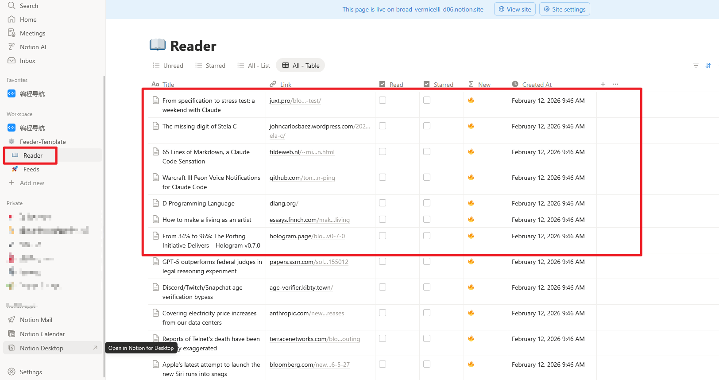Open 编程导航 under Favorites
Screen dimensions: 719x380
32,94
